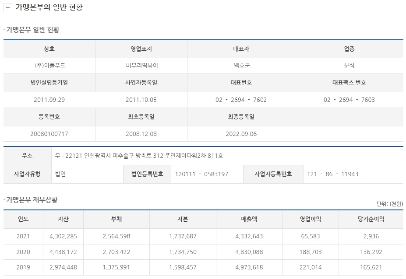This screenshot has width=406, height=279.
Task: Select the 2021 year row cell
Action: point(23,236)
